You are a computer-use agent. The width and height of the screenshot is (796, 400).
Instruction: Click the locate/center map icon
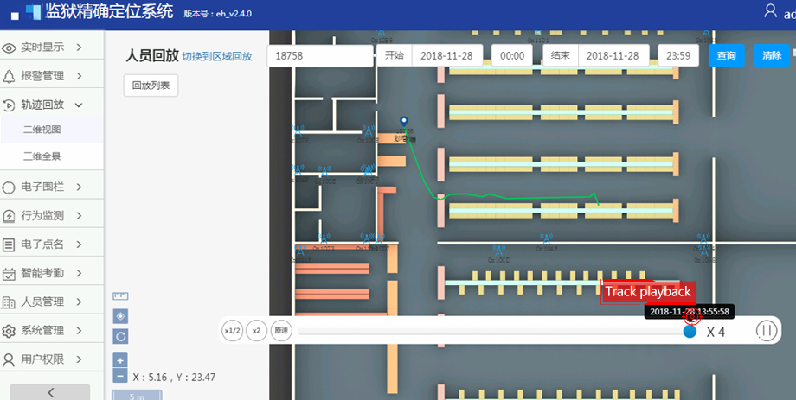click(x=120, y=316)
